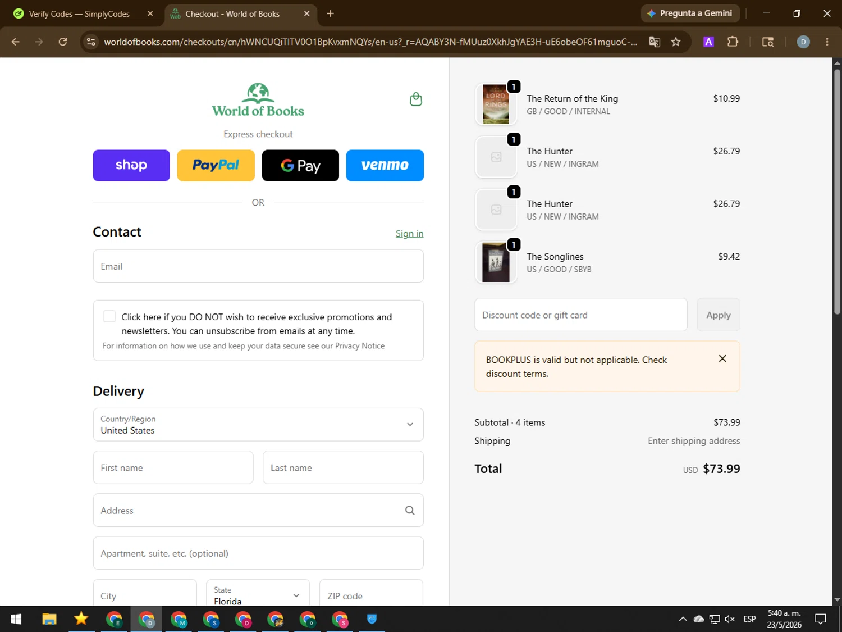842x632 pixels.
Task: Pay with Google Pay button
Action: [x=300, y=165]
